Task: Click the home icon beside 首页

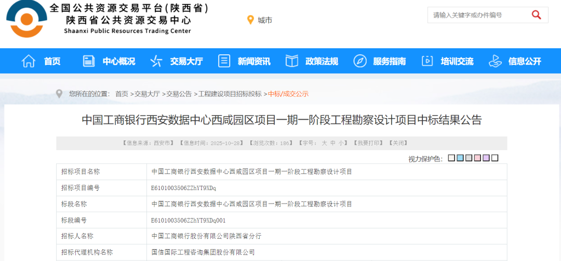Action: point(29,61)
